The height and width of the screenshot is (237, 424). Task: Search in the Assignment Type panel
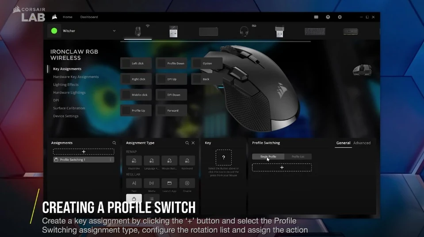coord(187,143)
